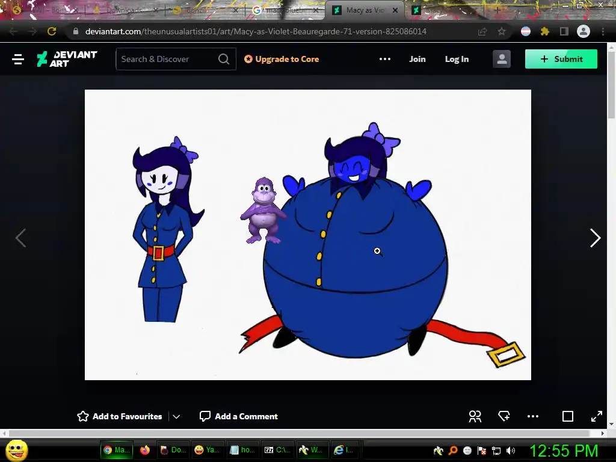This screenshot has width=616, height=462.
Task: Open the user avatar menu
Action: (x=502, y=59)
